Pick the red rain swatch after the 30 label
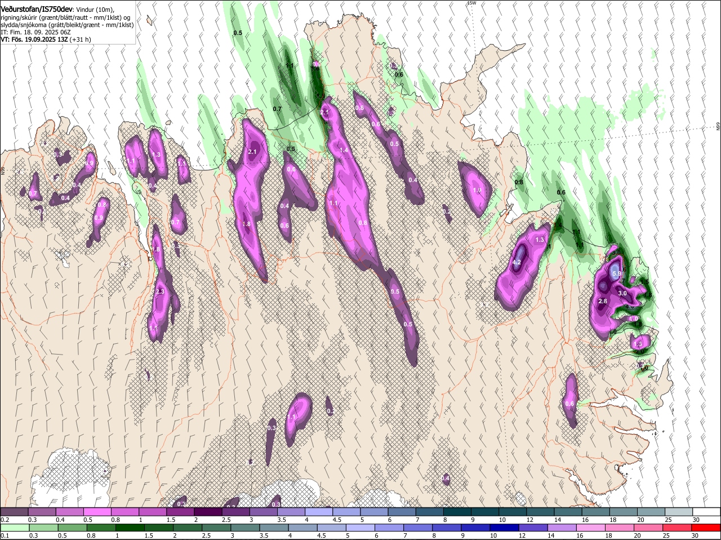The width and height of the screenshot is (721, 540). 707,528
